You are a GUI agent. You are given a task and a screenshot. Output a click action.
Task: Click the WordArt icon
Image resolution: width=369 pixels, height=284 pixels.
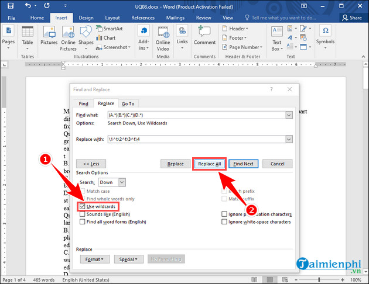coord(290,37)
